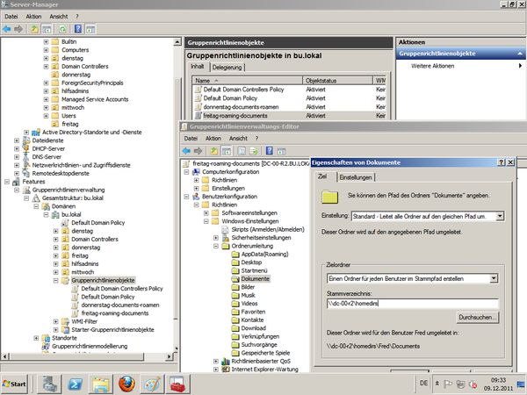Switch to the Einstellungen tab
Image resolution: width=527 pixels, height=395 pixels.
351,178
